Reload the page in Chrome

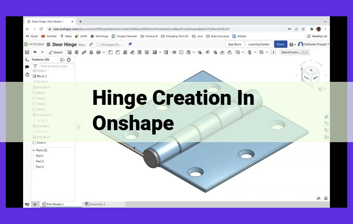[x=41, y=29]
